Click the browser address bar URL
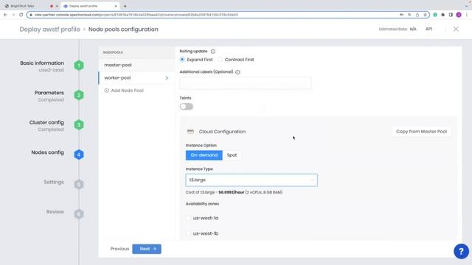The image size is (472, 265). click(x=136, y=15)
